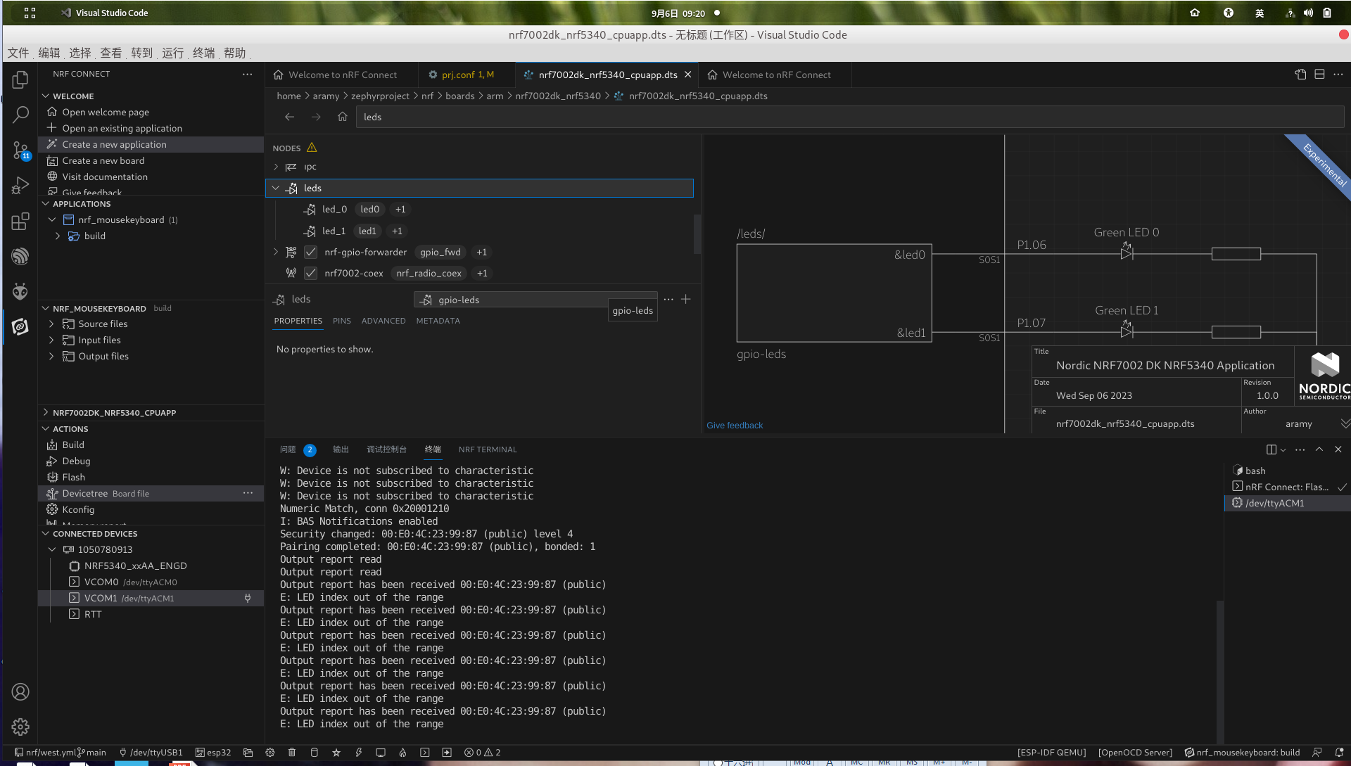1351x766 pixels.
Task: Click Give feedback link below schematic
Action: tap(735, 426)
